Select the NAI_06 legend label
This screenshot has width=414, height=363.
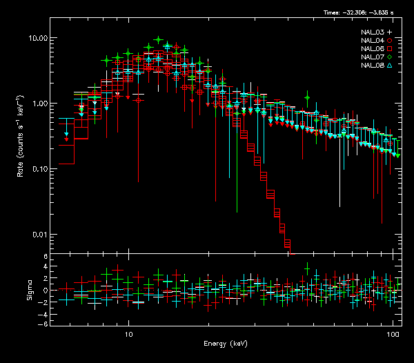tap(373, 49)
